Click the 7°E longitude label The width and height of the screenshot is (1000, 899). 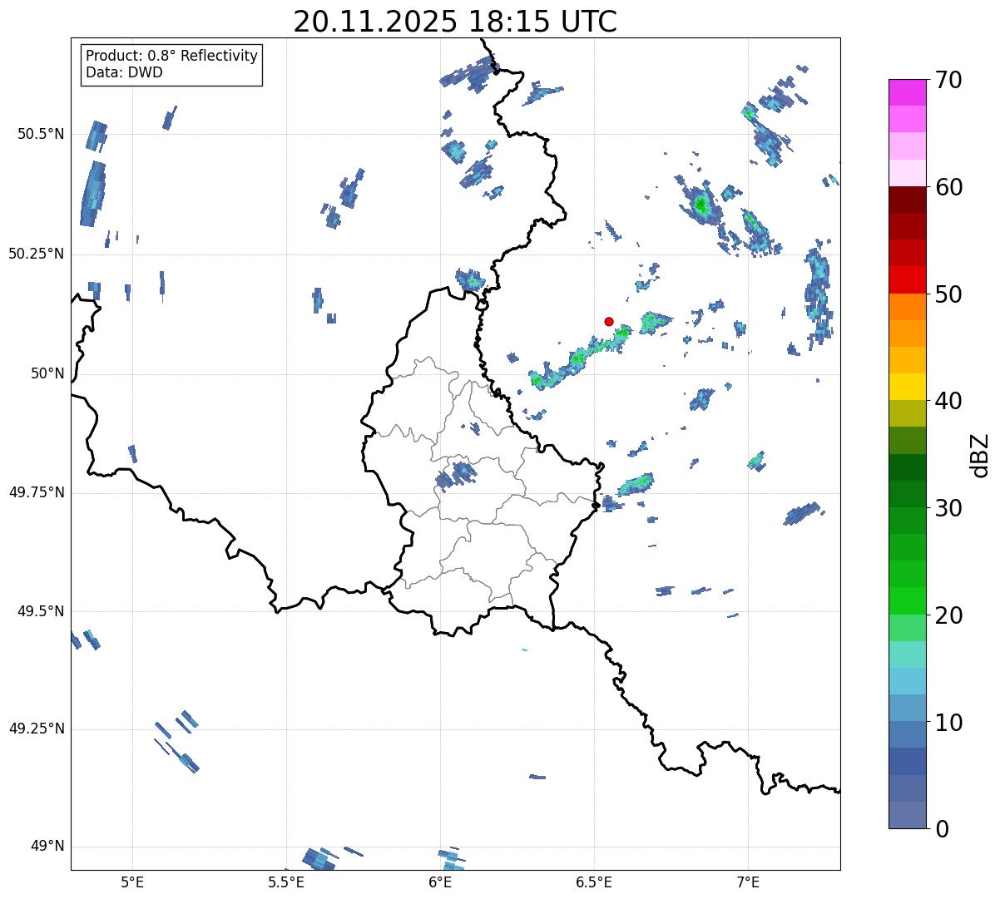coord(748,882)
